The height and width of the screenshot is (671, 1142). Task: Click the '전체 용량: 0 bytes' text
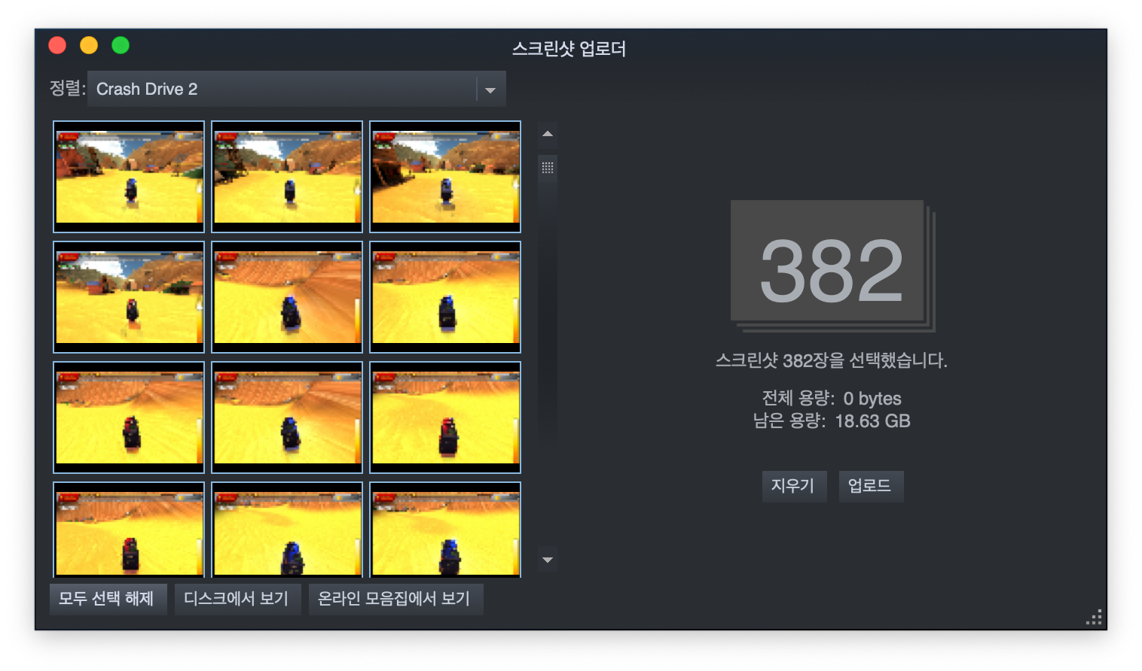(832, 398)
